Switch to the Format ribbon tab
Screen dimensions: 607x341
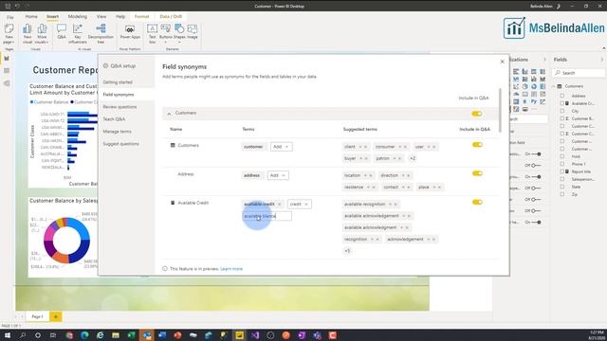[x=141, y=17]
